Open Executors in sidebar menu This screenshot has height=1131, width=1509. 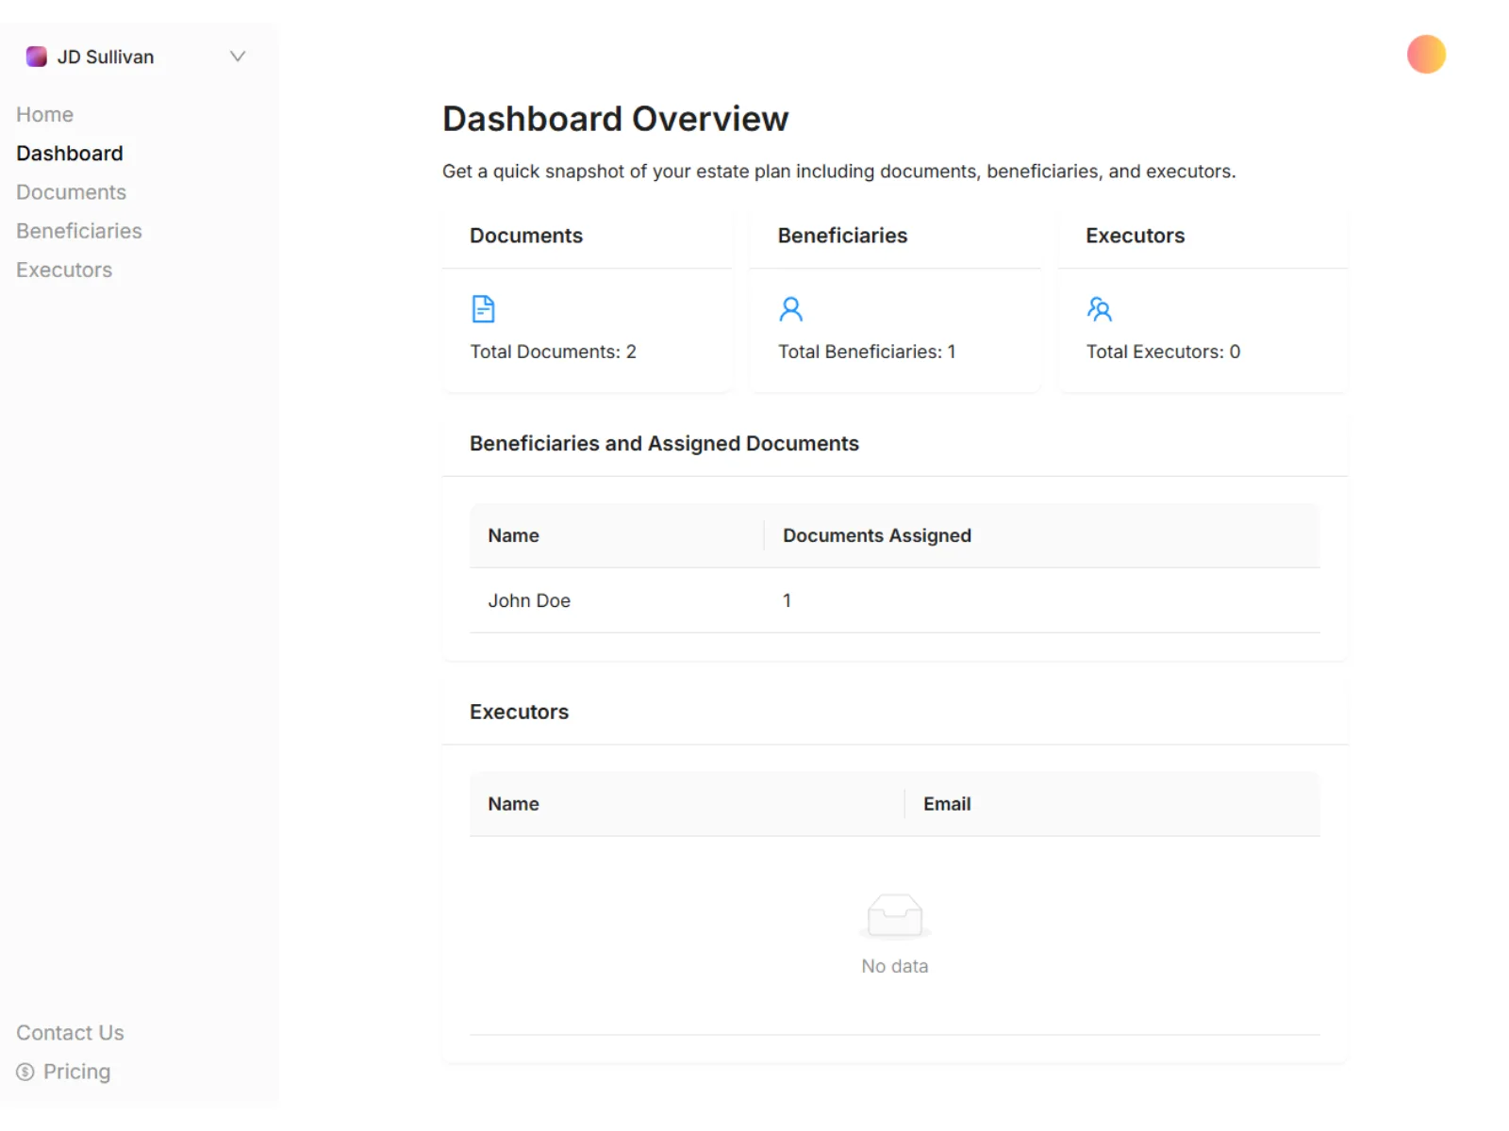pos(64,270)
